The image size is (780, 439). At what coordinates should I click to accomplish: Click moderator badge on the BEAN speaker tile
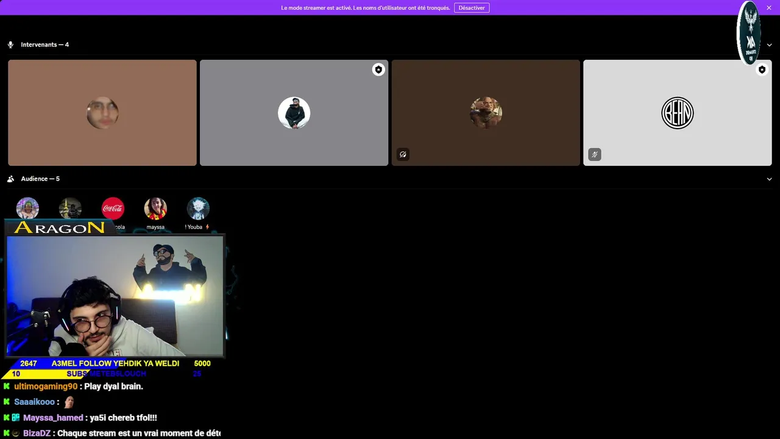pyautogui.click(x=762, y=70)
